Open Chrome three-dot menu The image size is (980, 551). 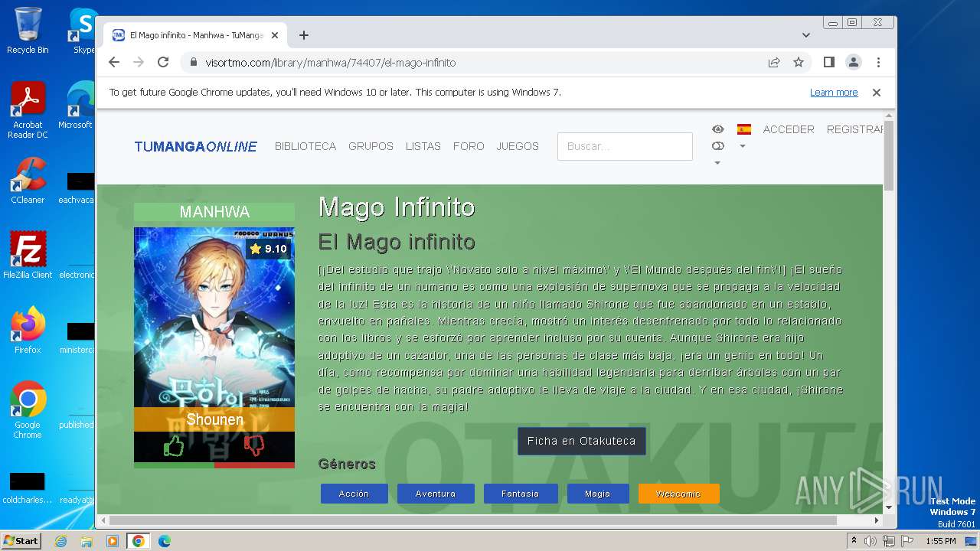tap(878, 62)
